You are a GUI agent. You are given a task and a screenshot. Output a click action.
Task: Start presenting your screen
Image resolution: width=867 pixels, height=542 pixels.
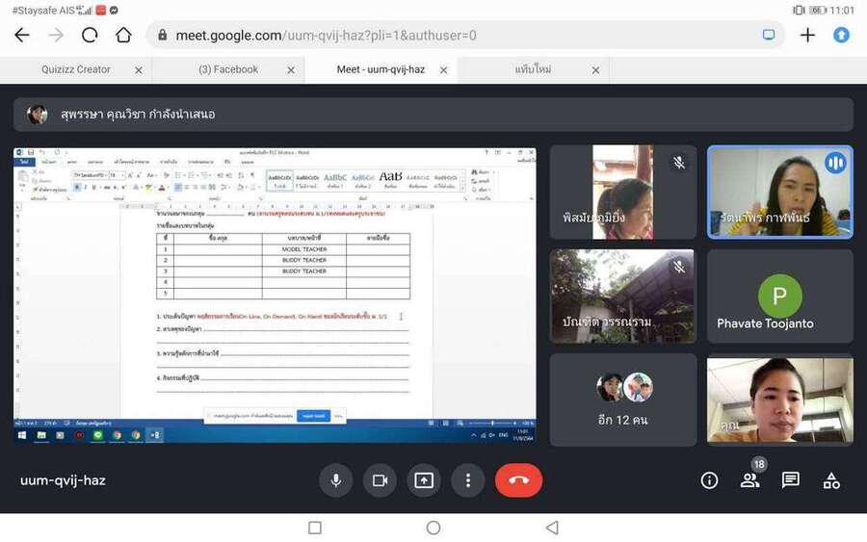424,480
